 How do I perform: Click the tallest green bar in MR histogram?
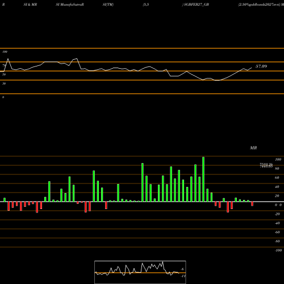(x=203, y=179)
